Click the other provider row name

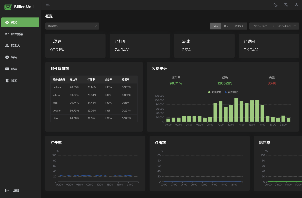tap(56, 118)
